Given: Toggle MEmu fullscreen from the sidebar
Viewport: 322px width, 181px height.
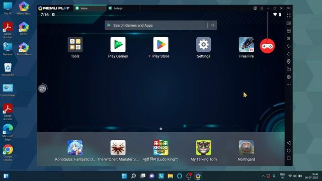Looking at the screenshot, I should 288,16.
